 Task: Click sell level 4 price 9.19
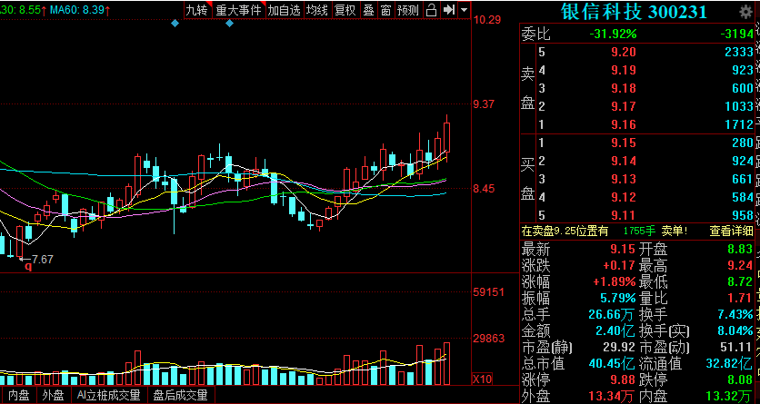624,71
